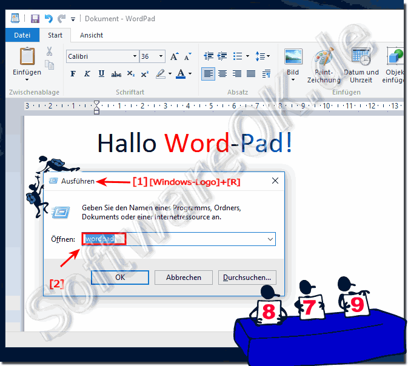Align text right
408x366 pixels.
(237, 74)
